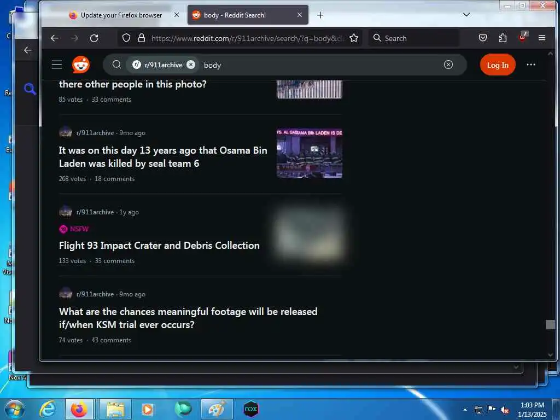Screen dimensions: 560x420
Task: Open Firefox taskbar button
Action: (x=79, y=409)
